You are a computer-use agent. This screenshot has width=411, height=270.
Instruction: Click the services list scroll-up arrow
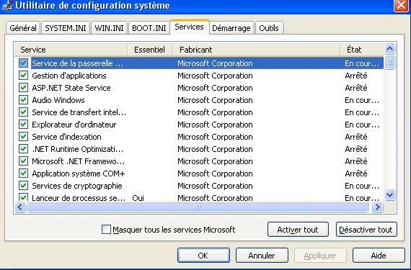[x=390, y=49]
